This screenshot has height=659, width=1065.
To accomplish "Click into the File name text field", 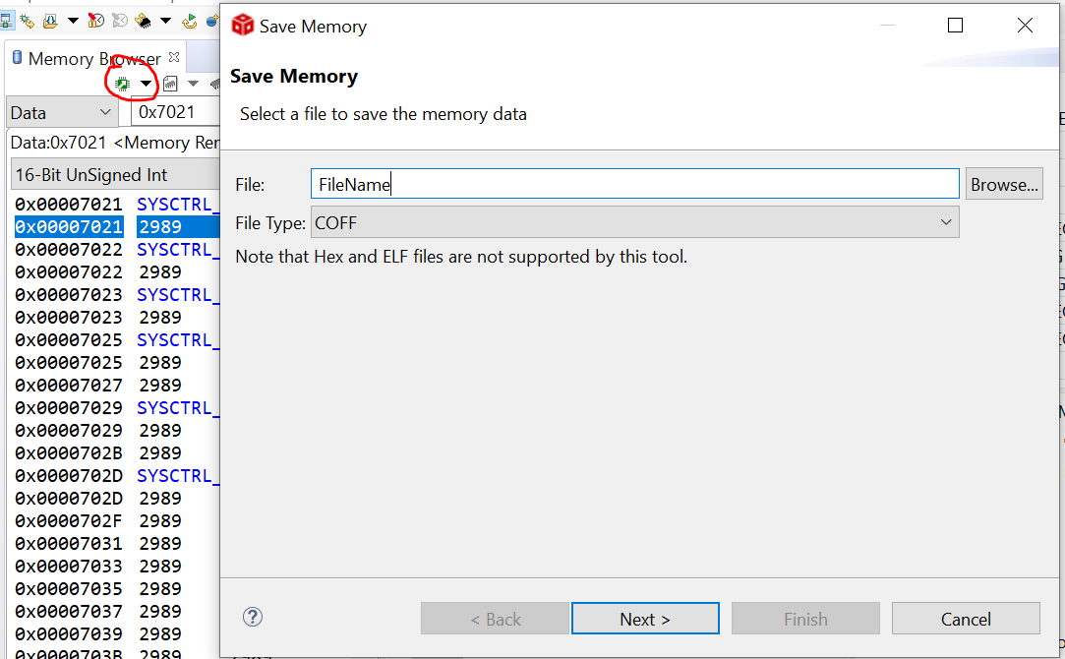I will click(x=635, y=184).
